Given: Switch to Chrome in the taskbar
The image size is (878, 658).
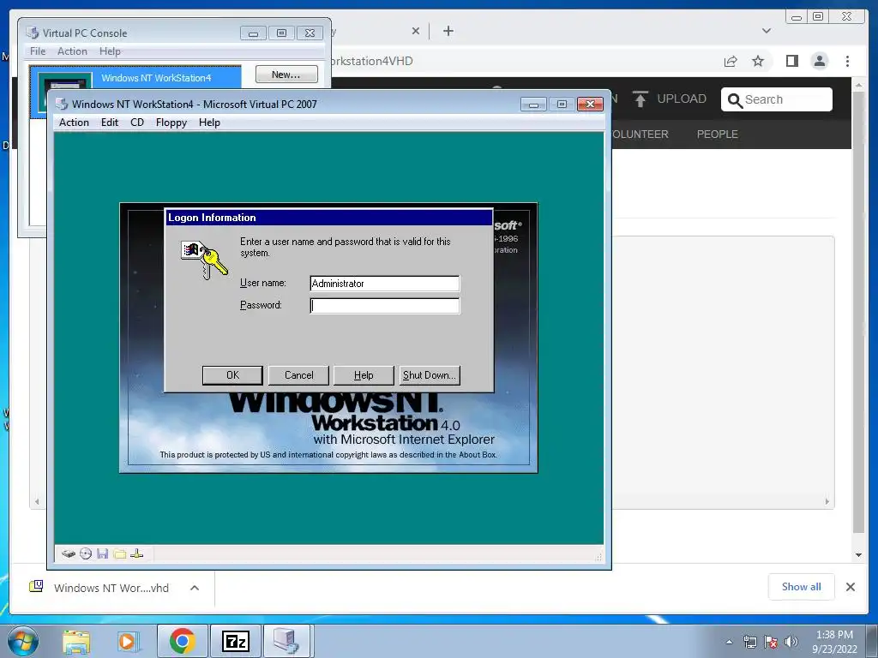Looking at the screenshot, I should [182, 641].
